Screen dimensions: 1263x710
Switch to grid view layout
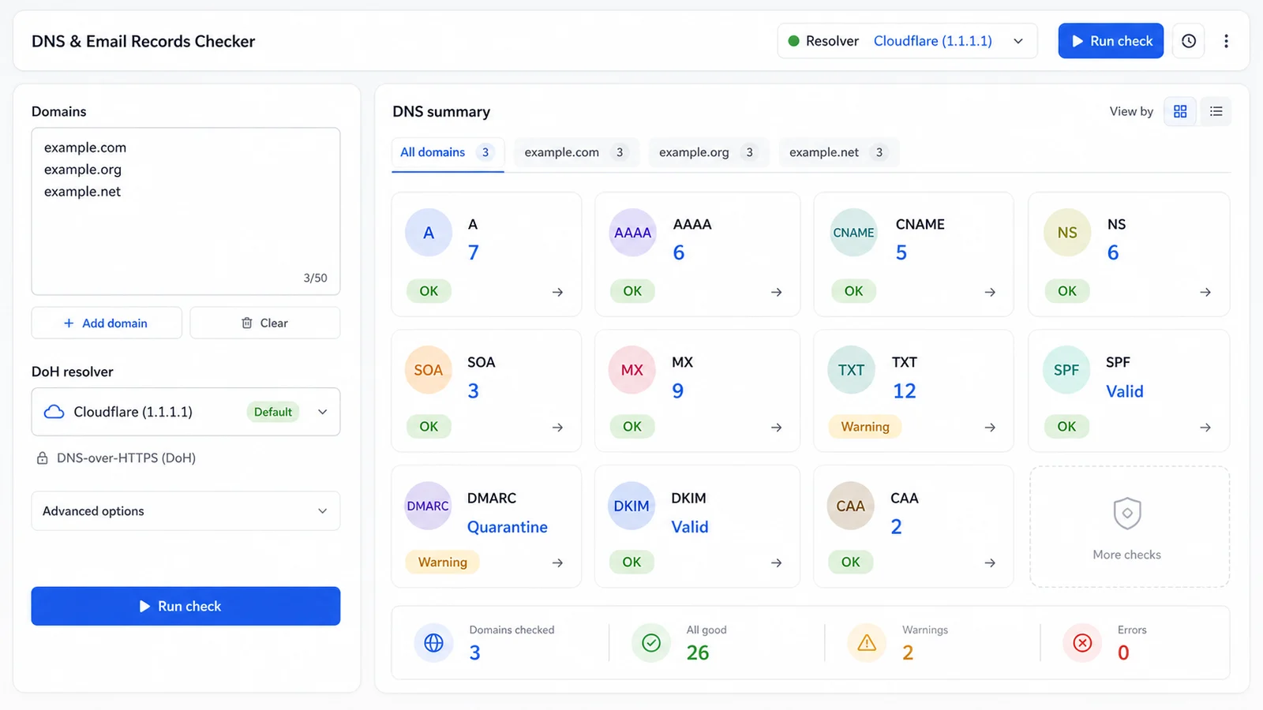coord(1180,111)
